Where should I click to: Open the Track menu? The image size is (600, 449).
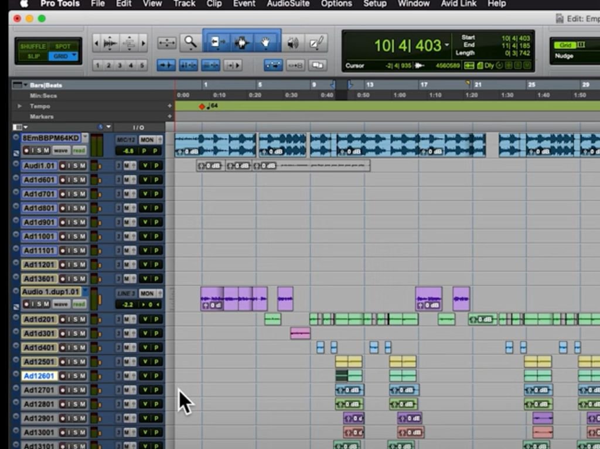184,4
